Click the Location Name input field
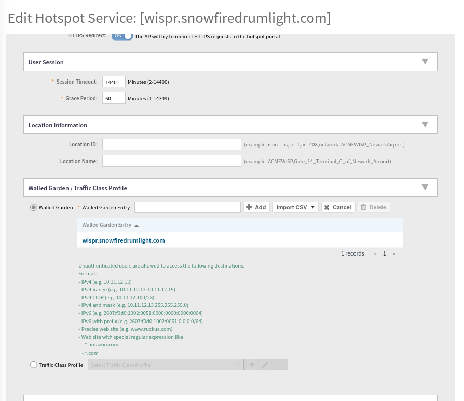The width and height of the screenshot is (464, 401). [172, 161]
